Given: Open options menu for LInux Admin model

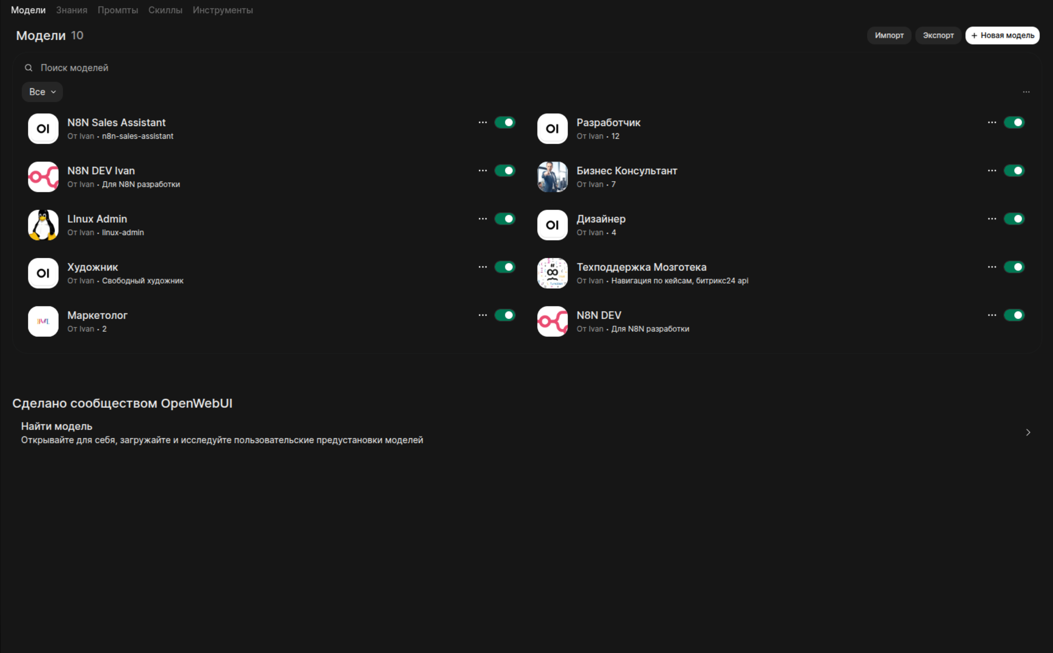Looking at the screenshot, I should 482,219.
